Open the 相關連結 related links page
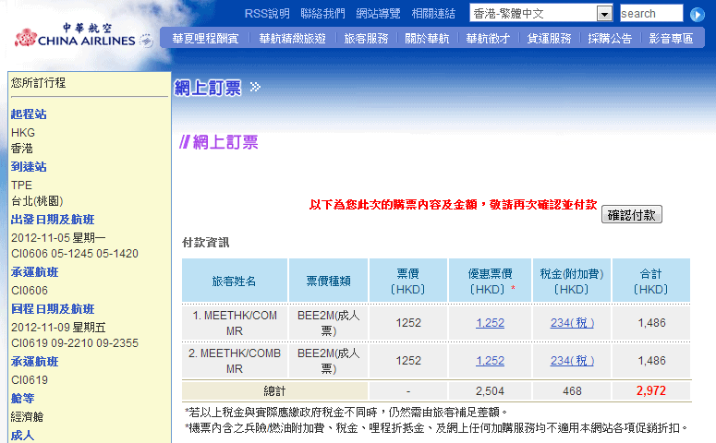The height and width of the screenshot is (443, 716). click(433, 14)
